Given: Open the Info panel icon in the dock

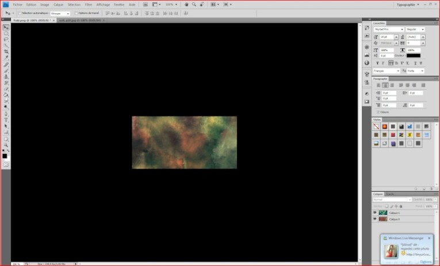Looking at the screenshot, I should click(367, 63).
